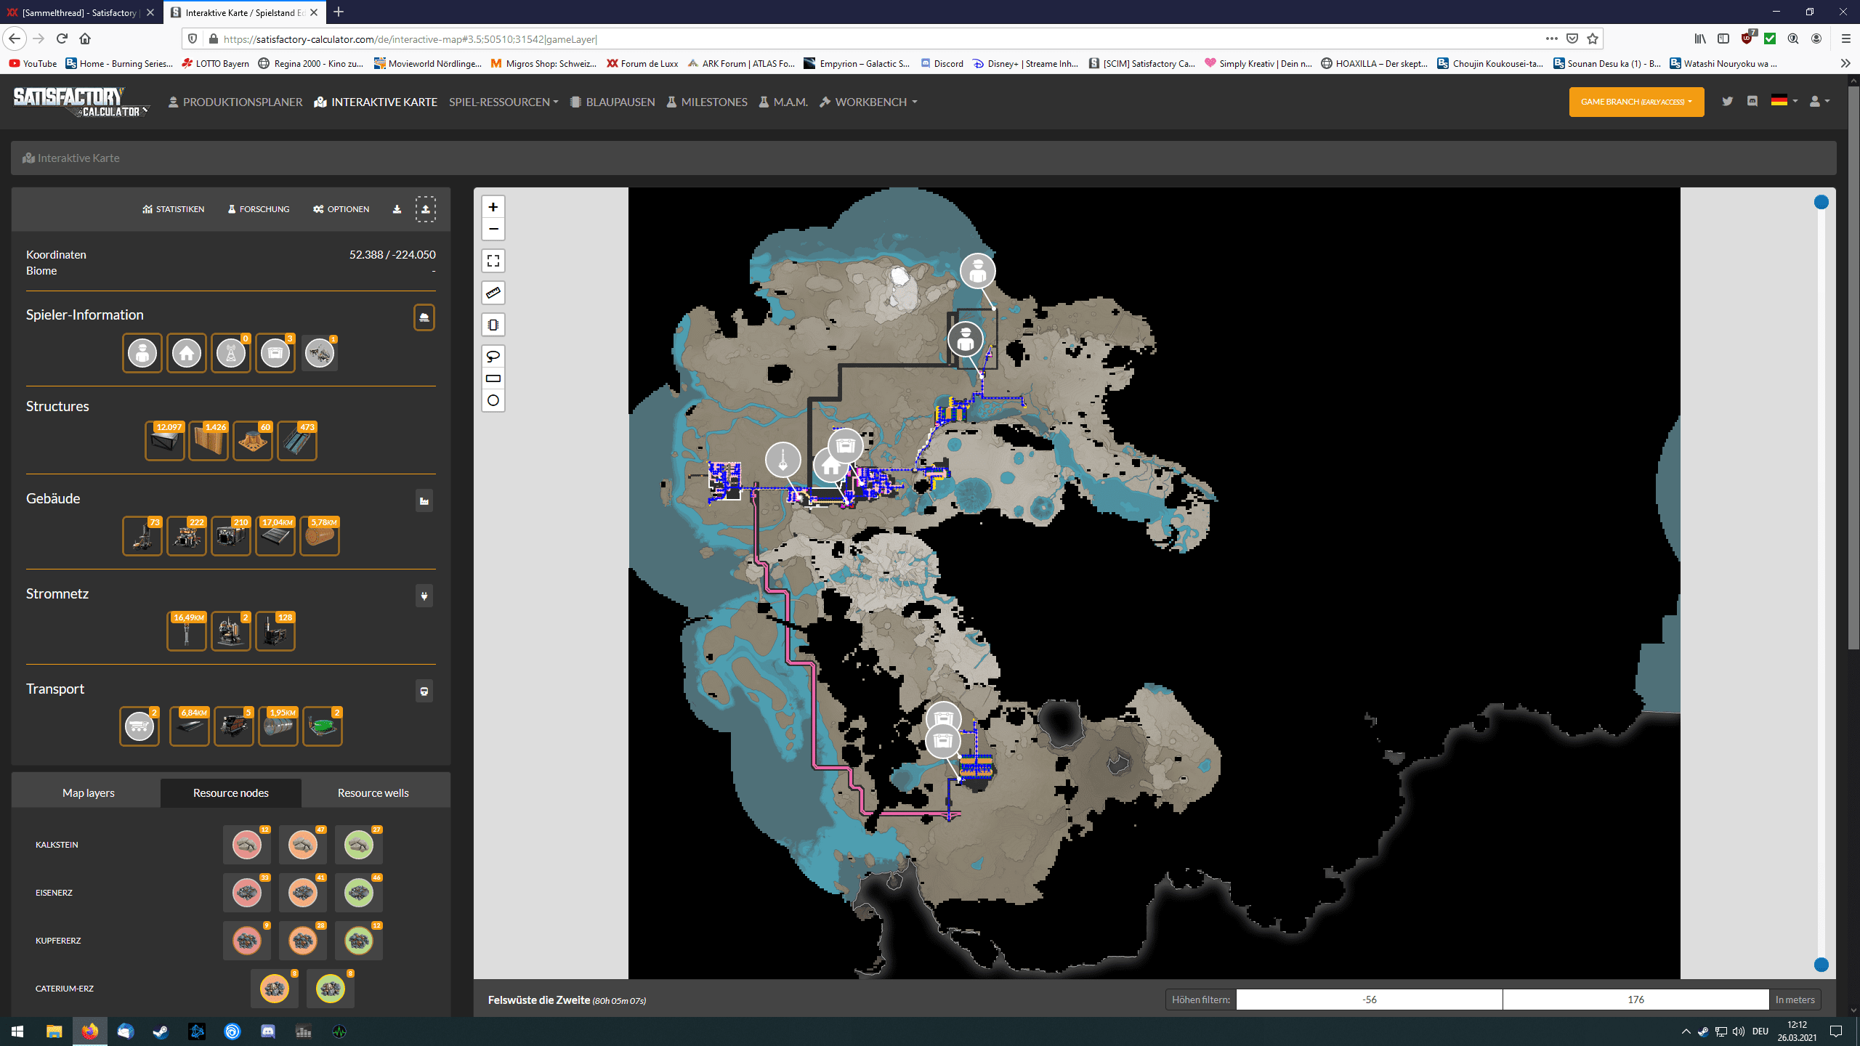Open Produktionsplaner in navigation
Image resolution: width=1860 pixels, height=1046 pixels.
click(x=235, y=102)
